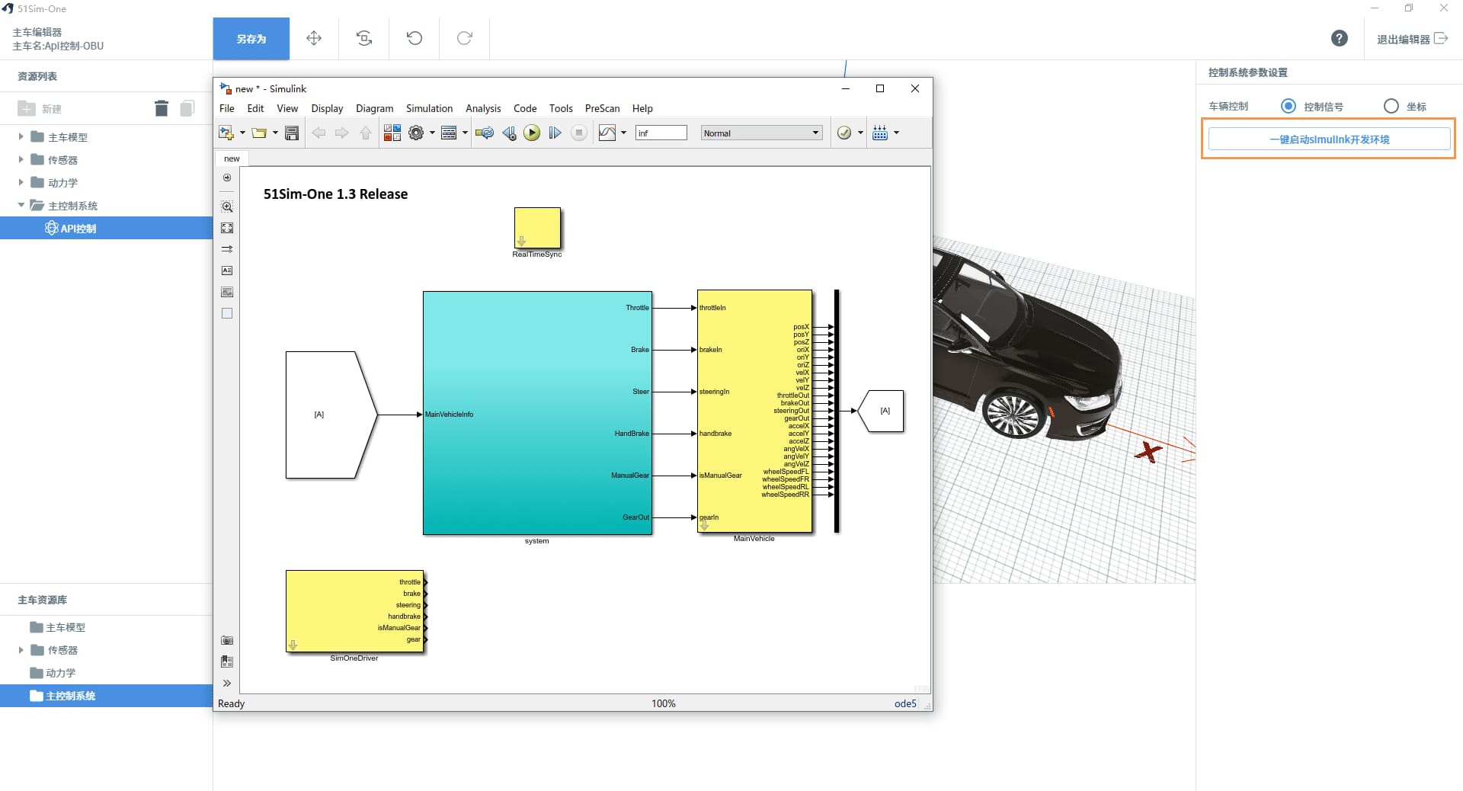Click the ode5 solver link in status bar
Image resolution: width=1463 pixels, height=791 pixels.
click(x=905, y=703)
